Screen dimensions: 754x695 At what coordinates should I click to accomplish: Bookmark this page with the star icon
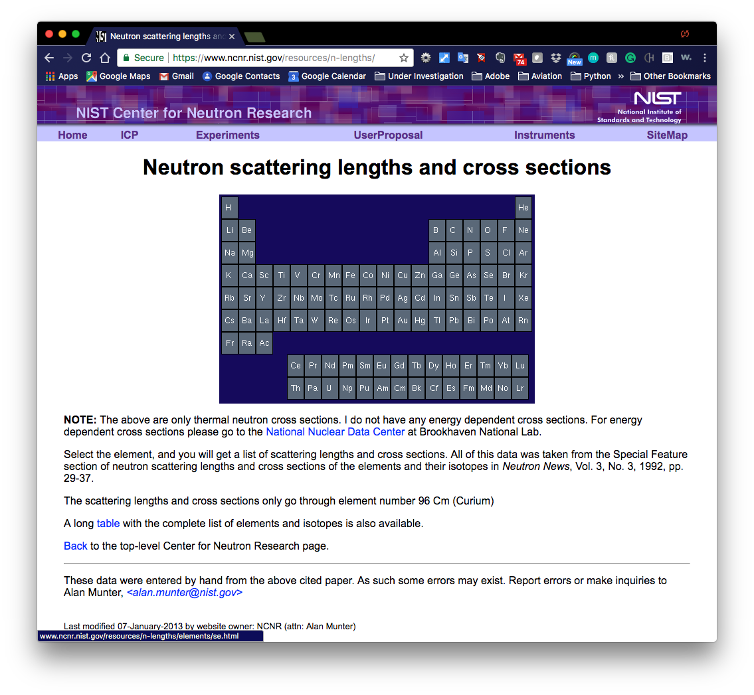click(404, 58)
